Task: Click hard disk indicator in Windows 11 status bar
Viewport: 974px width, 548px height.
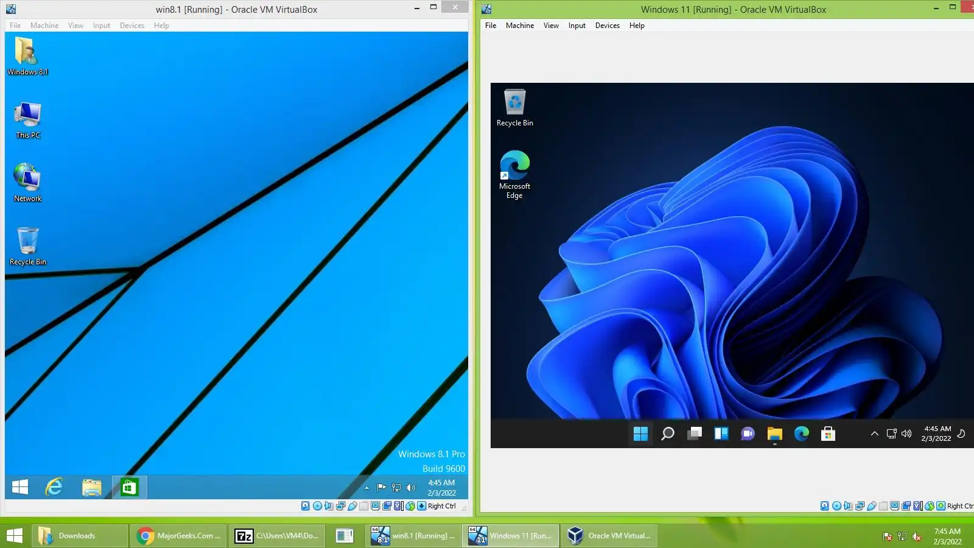Action: [825, 506]
